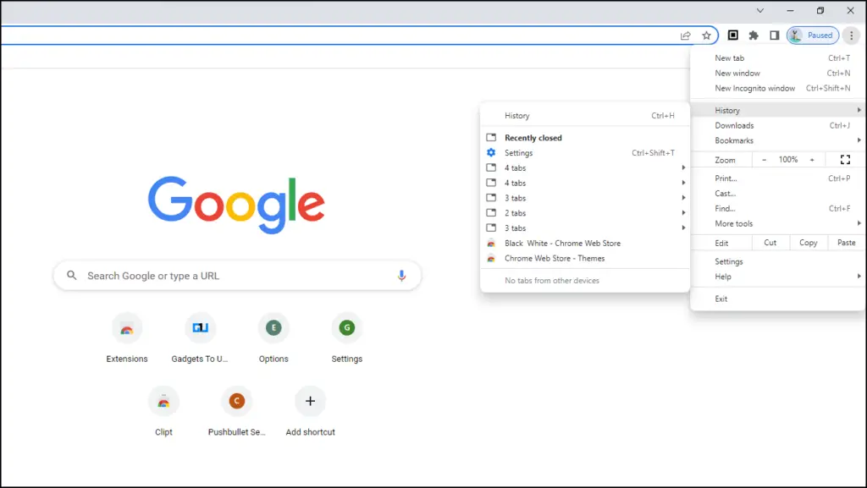Screen dimensions: 867x488
Task: Click the share this page icon
Action: (x=686, y=36)
